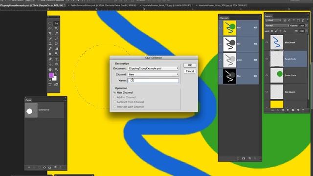Select the Gradient tool
The image size is (313, 176).
pos(56,49)
